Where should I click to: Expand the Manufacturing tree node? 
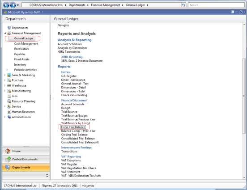5,91
